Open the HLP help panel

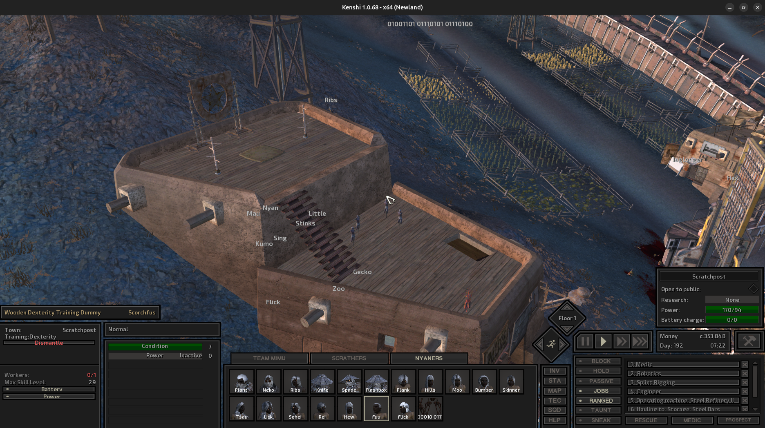tap(555, 420)
